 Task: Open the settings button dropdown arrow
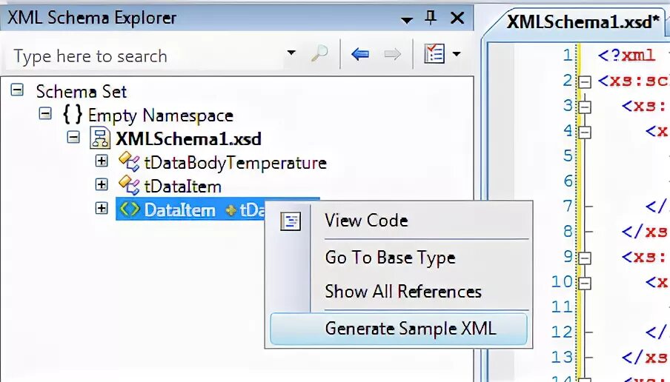coord(457,54)
